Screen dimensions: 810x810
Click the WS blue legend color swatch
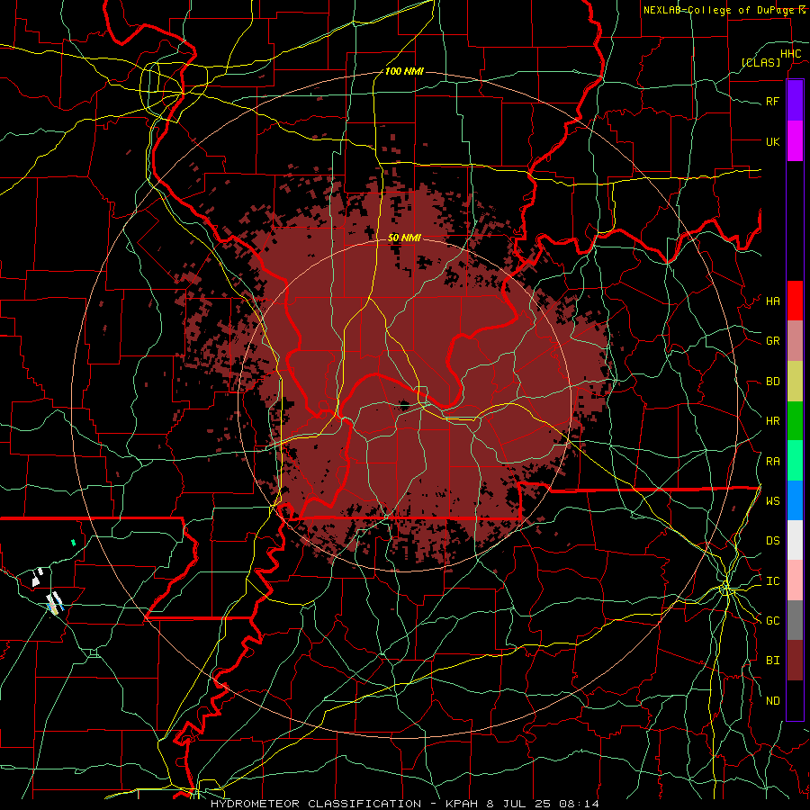pos(795,500)
